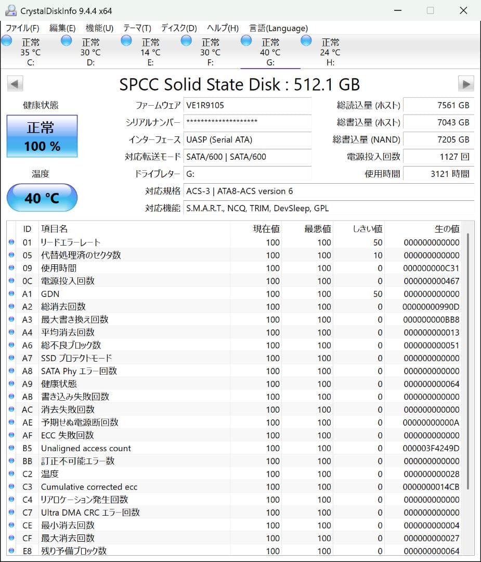Viewport: 481px width, 562px height.
Task: Click status dot for A7 SSD row
Action: click(11, 357)
